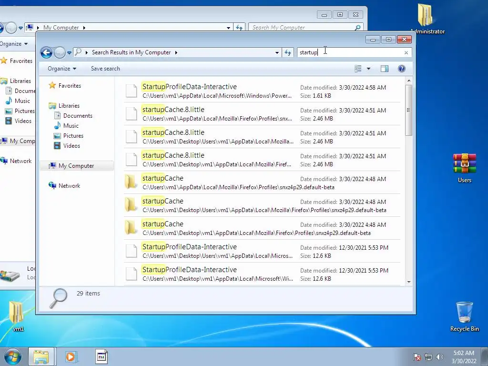The width and height of the screenshot is (488, 366).
Task: Open the Recycle Bin
Action: (464, 316)
